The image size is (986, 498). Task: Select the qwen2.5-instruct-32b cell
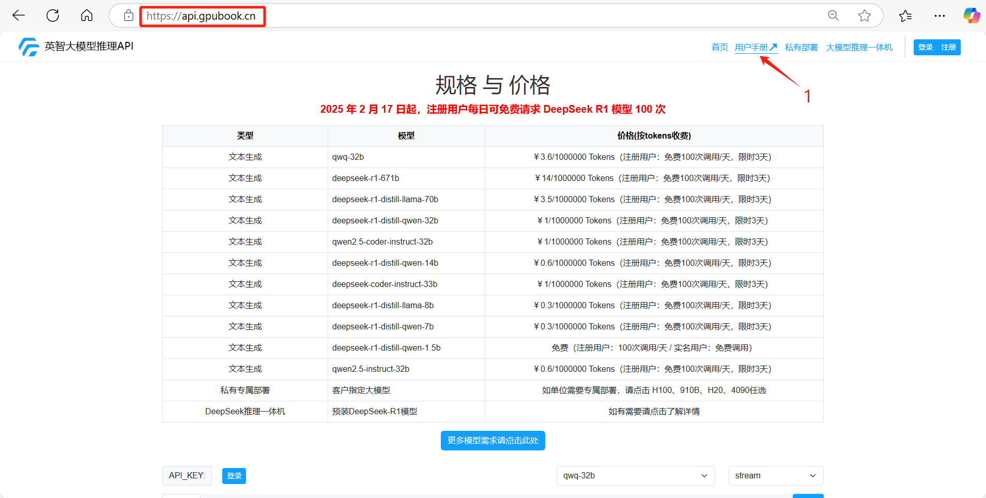pos(406,369)
